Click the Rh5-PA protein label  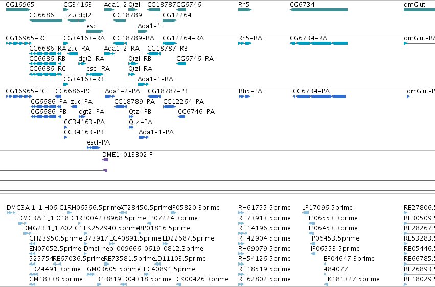point(250,91)
